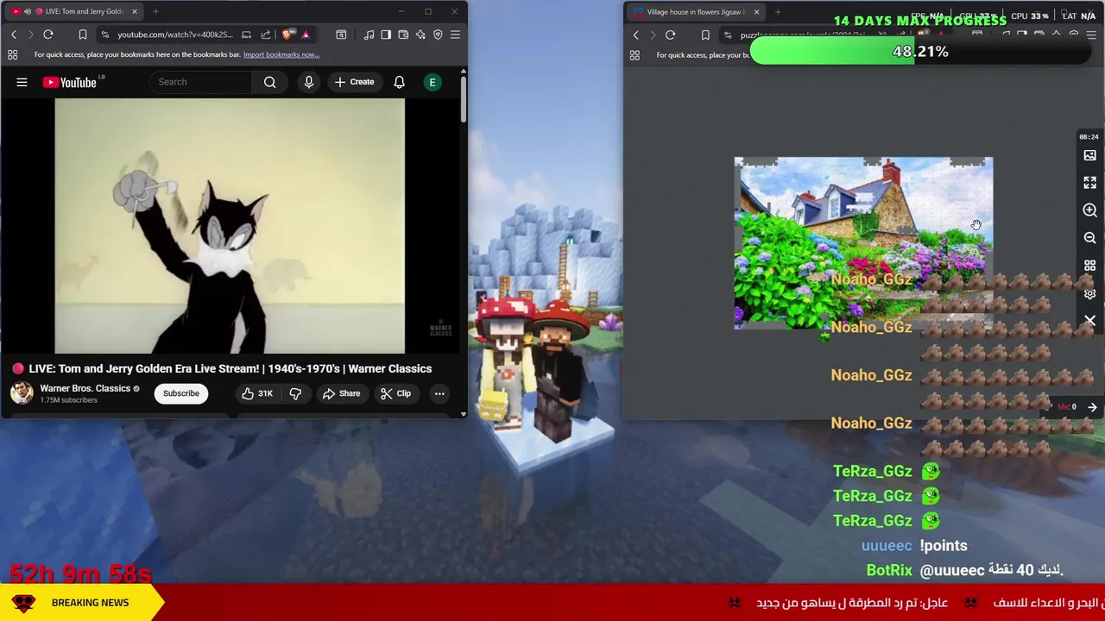Start voice search with microphone icon
This screenshot has height=621, width=1105.
pos(308,82)
